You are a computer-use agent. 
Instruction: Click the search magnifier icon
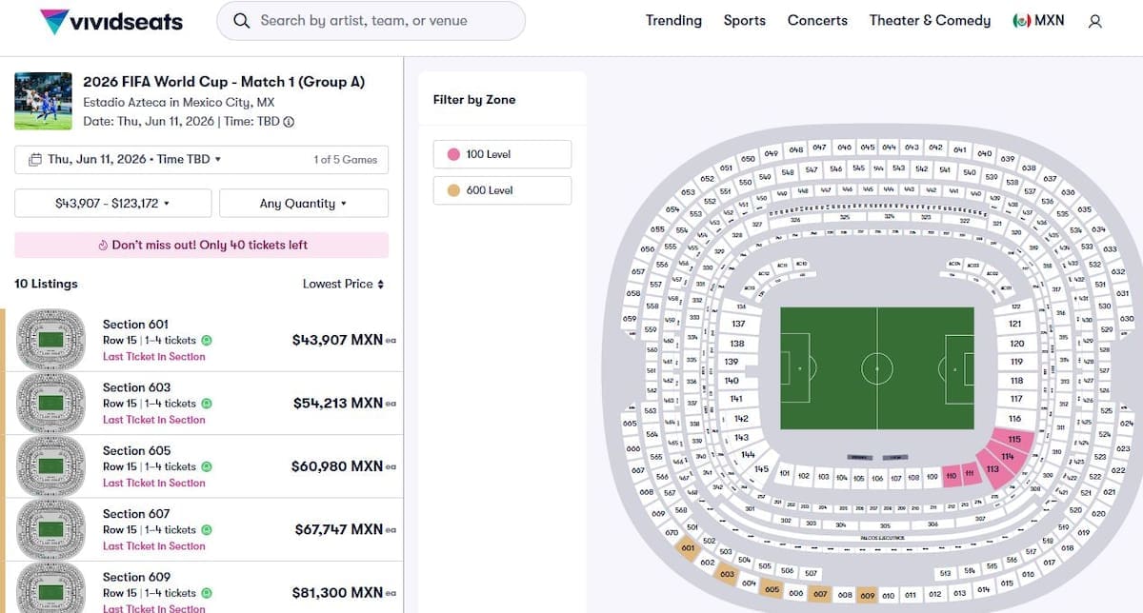pyautogui.click(x=242, y=21)
